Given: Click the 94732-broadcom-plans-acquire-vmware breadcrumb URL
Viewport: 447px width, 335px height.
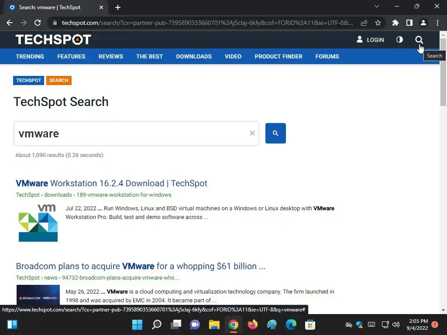Looking at the screenshot, I should tap(120, 278).
